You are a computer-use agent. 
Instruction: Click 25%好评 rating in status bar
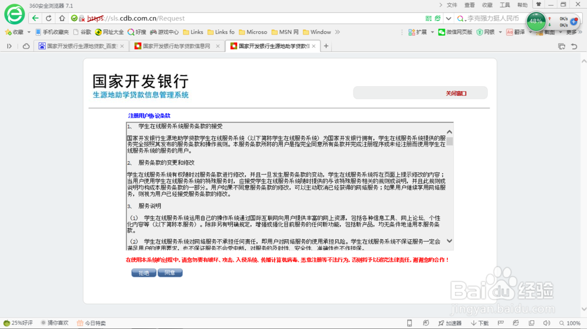[18, 323]
